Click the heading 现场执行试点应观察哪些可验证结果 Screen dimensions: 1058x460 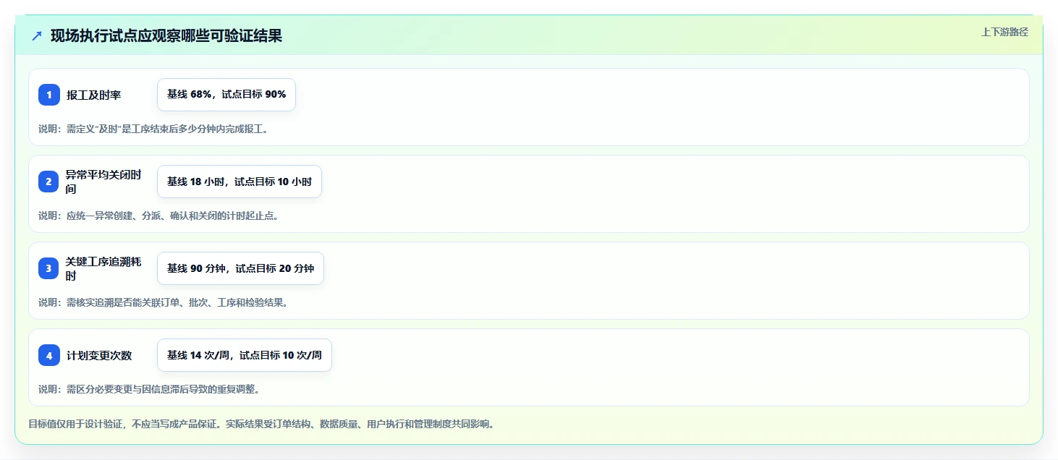[x=166, y=35]
